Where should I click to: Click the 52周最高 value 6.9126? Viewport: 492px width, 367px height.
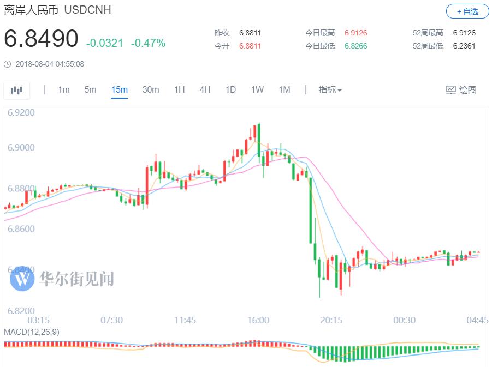pos(464,33)
